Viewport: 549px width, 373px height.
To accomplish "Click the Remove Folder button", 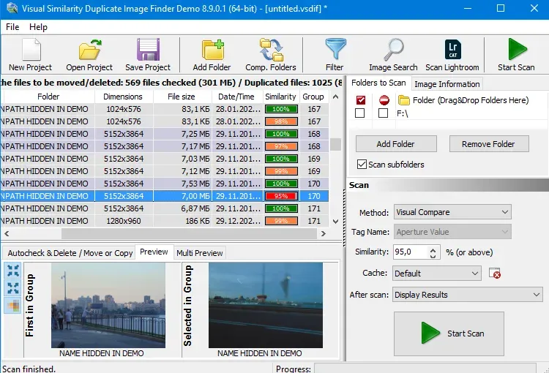I will tap(488, 144).
